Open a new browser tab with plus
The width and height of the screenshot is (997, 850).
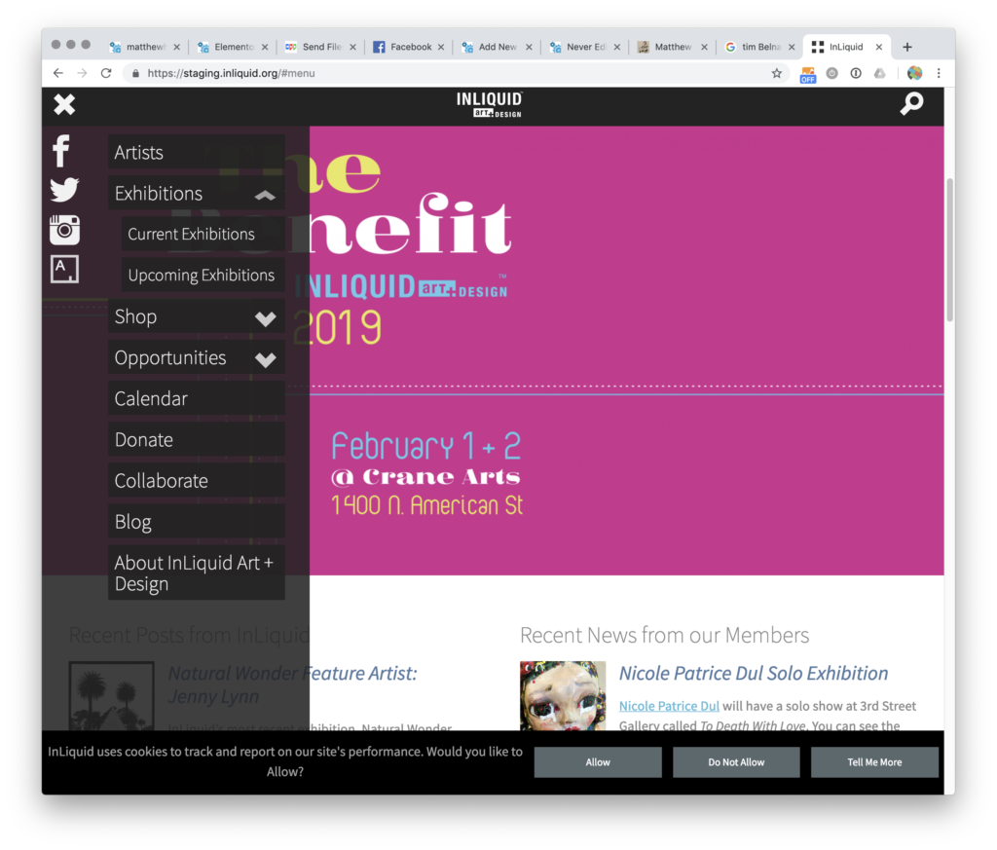click(907, 47)
